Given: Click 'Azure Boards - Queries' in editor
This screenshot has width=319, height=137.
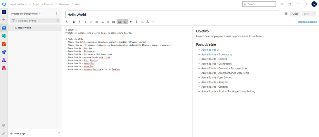Looking at the screenshot, I should pyautogui.click(x=80, y=48).
